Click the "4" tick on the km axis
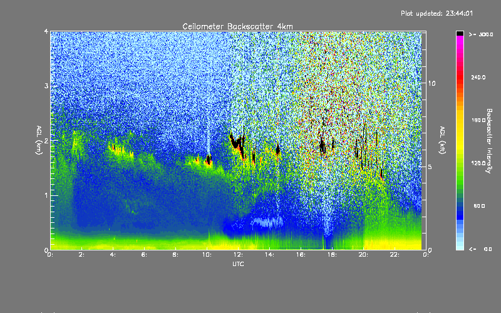501x313 pixels. coord(46,32)
